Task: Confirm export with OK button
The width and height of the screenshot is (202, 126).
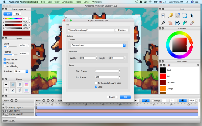Action: pyautogui.click(x=125, y=97)
